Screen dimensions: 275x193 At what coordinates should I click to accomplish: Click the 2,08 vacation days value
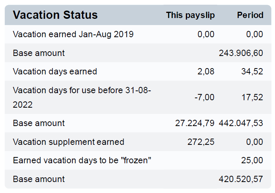point(206,72)
